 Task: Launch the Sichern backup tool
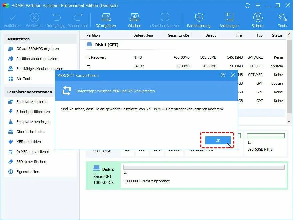[257, 19]
